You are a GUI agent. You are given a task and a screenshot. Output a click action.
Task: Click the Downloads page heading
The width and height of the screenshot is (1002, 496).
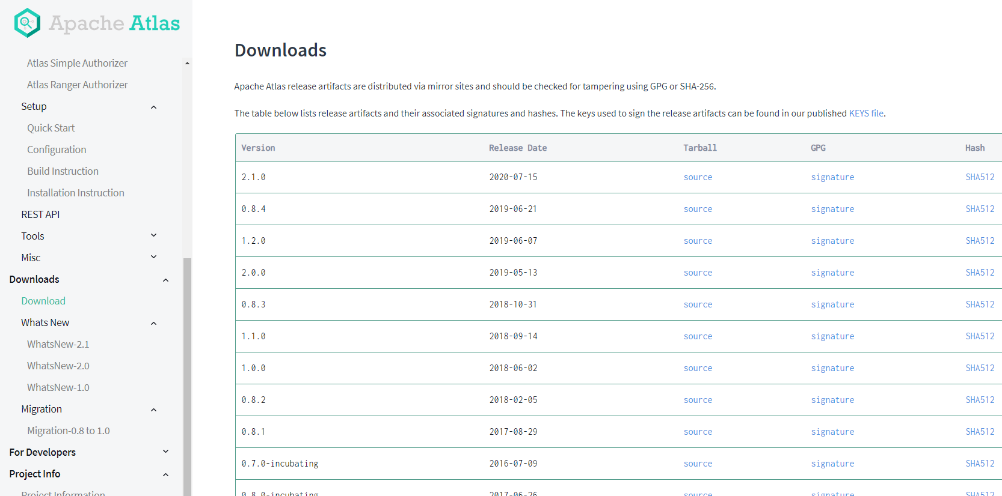280,50
